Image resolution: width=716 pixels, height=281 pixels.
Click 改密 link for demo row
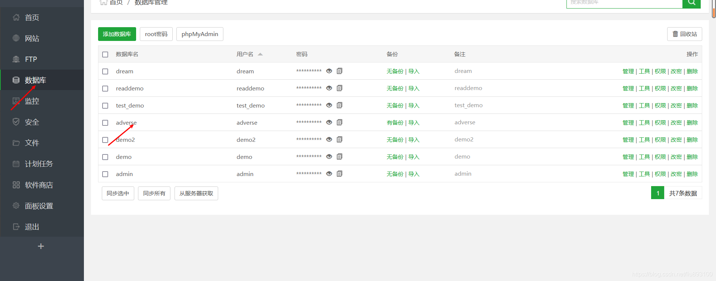click(676, 157)
